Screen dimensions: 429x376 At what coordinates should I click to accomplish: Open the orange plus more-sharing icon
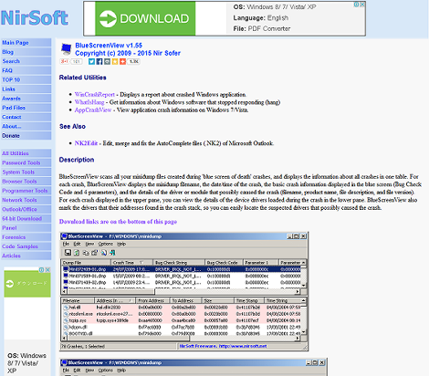(122, 62)
